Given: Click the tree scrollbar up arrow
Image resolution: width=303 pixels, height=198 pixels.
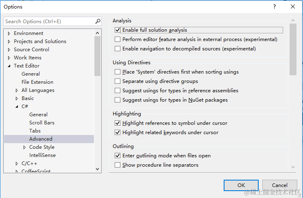Looking at the screenshot, I should [97, 33].
